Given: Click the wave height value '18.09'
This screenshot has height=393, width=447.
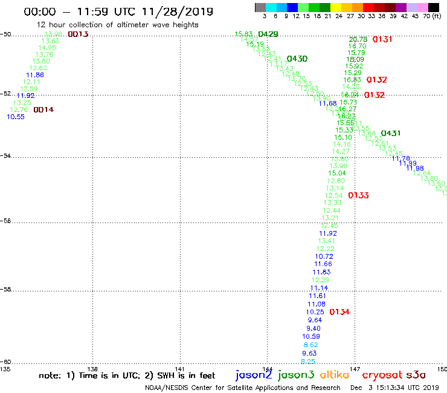Looking at the screenshot, I should click(355, 59).
